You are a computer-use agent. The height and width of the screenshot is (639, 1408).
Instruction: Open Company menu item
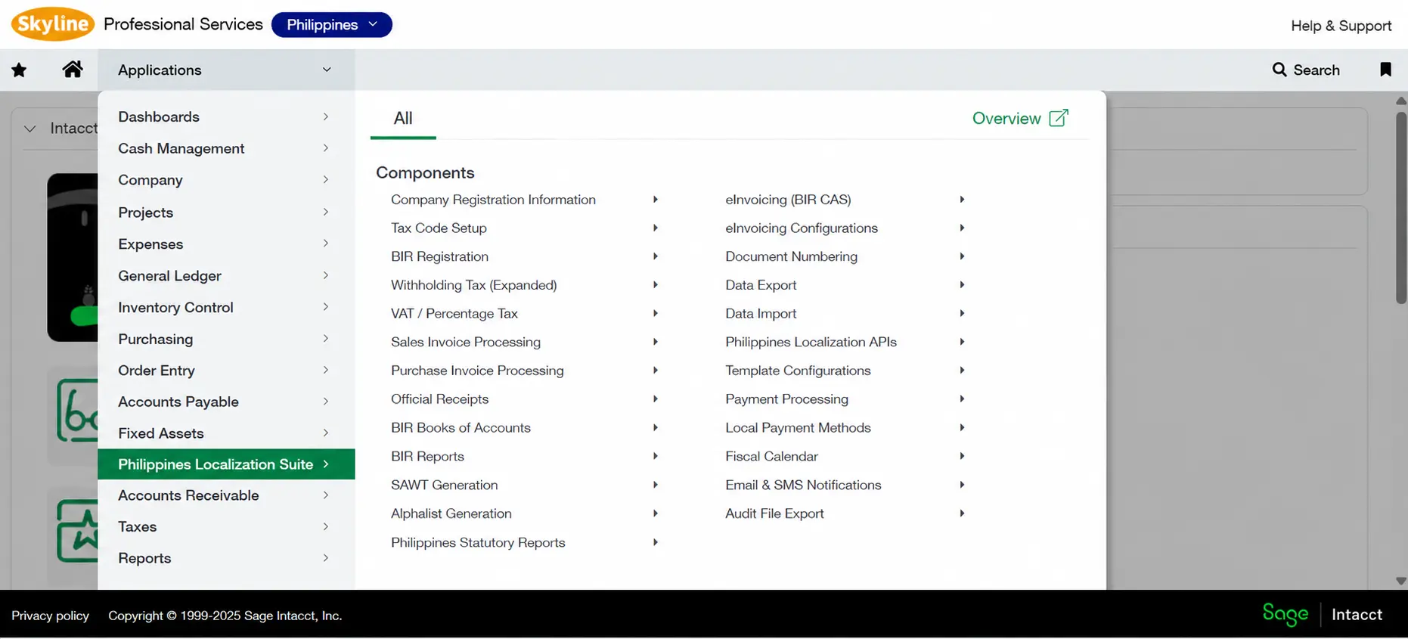[226, 180]
